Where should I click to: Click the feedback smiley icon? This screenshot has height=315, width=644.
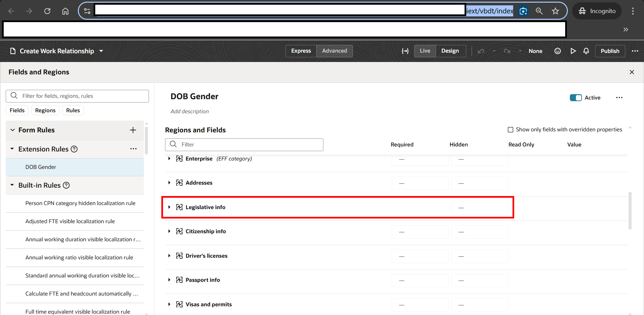[557, 51]
